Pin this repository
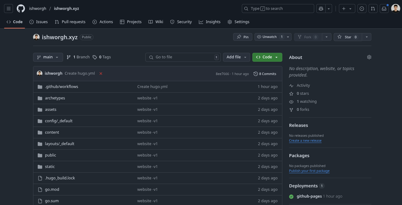 (x=242, y=37)
